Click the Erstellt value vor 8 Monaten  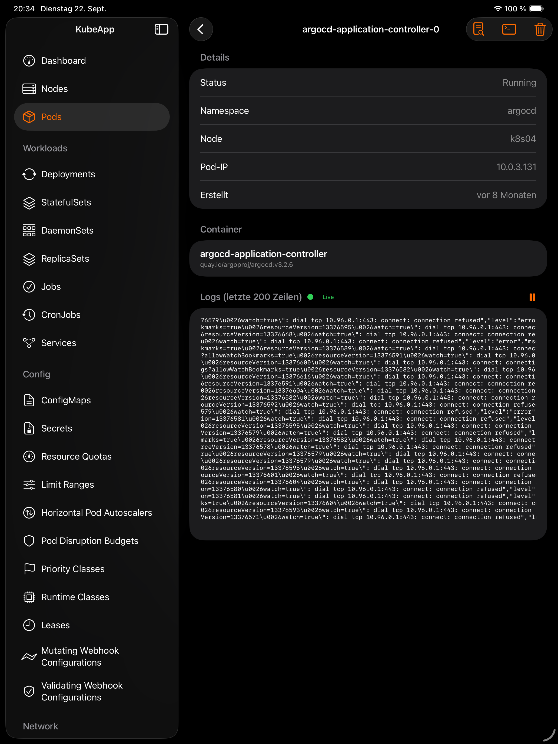pos(506,195)
